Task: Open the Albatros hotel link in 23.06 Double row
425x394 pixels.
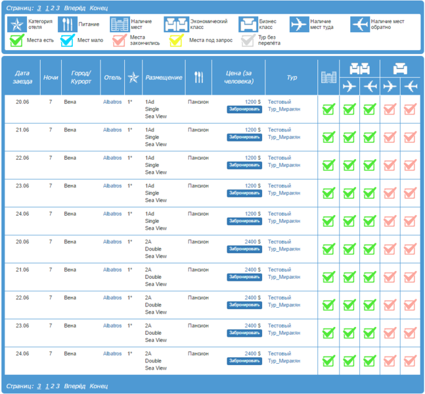Action: coord(112,326)
